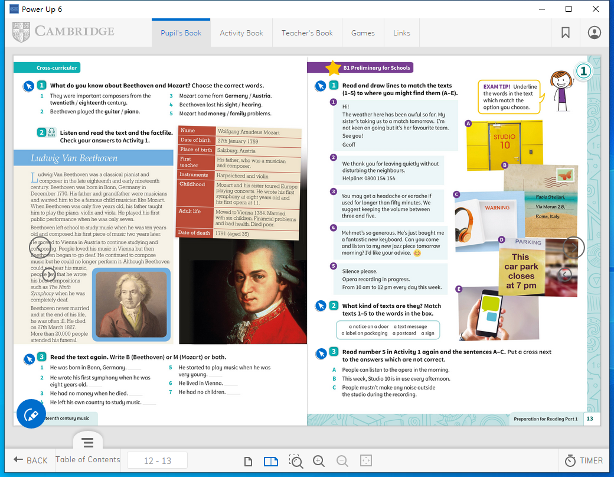
Task: Go to the previous page arrow
Action: 41,247
